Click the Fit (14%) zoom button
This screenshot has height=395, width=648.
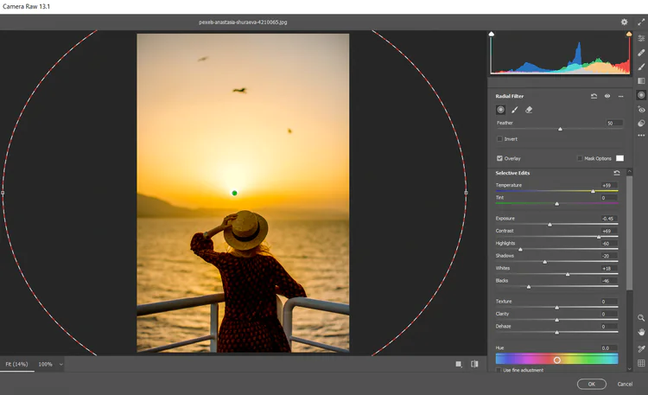[16, 364]
